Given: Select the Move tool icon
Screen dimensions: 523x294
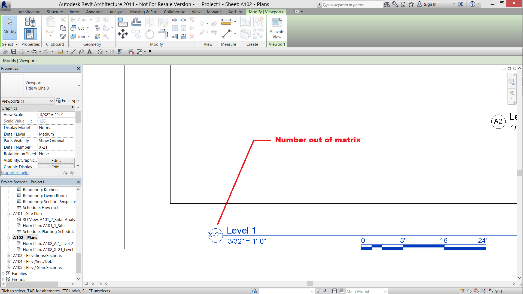Looking at the screenshot, I should tap(123, 34).
